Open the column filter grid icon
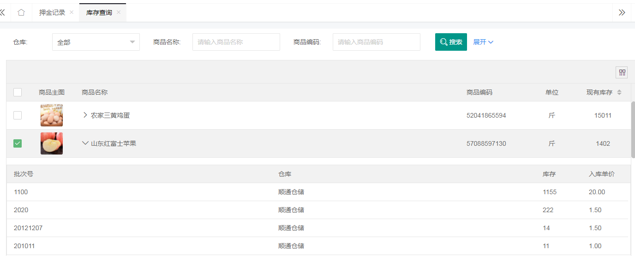The width and height of the screenshot is (635, 256). click(x=622, y=72)
